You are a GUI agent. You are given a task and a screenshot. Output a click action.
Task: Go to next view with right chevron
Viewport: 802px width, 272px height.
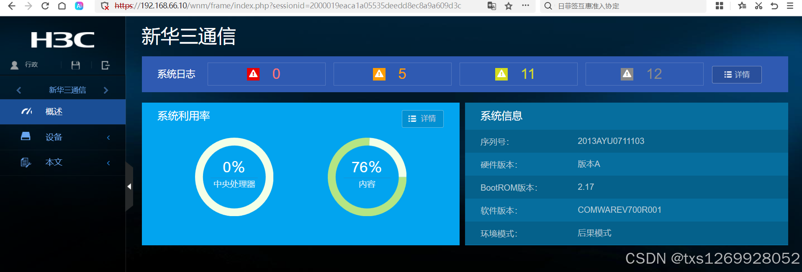pyautogui.click(x=106, y=90)
